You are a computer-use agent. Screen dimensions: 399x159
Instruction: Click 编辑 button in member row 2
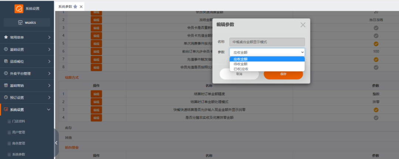coord(96,20)
